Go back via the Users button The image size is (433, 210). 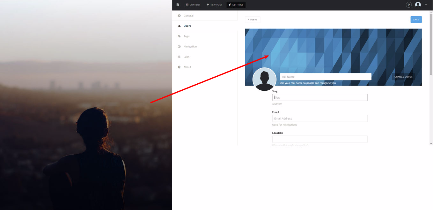click(x=253, y=19)
